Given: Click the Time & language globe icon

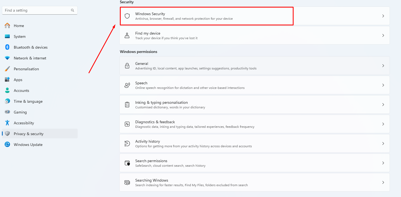Looking at the screenshot, I should [x=7, y=101].
